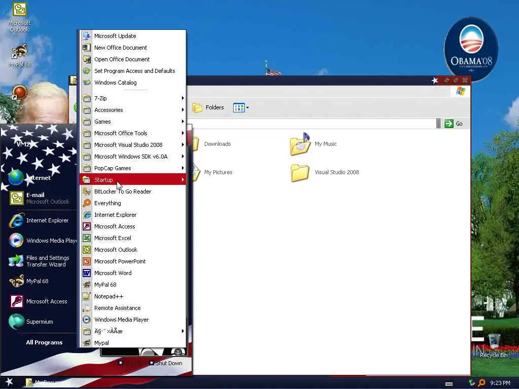Expand the garbled-name folder submenu arrow
Image resolution: width=519 pixels, height=389 pixels.
tap(182, 331)
